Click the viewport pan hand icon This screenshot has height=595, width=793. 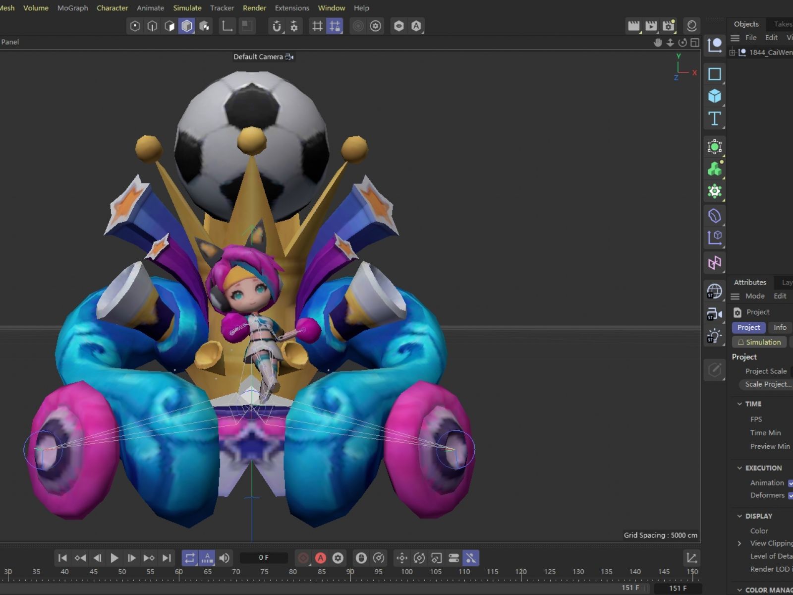[x=658, y=43]
